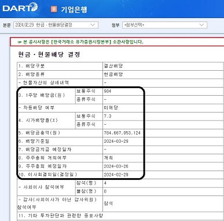Click the 참석(명) sub-label

coord(86,183)
